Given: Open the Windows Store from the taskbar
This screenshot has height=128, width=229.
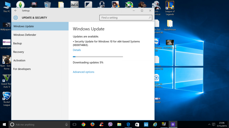Looking at the screenshot, I should pos(137,125).
